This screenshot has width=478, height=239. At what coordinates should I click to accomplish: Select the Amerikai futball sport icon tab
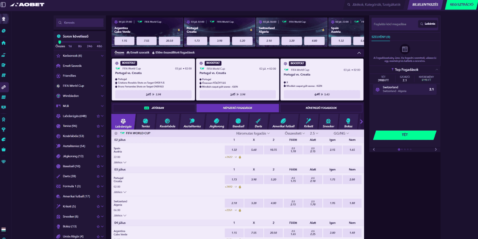click(x=283, y=122)
